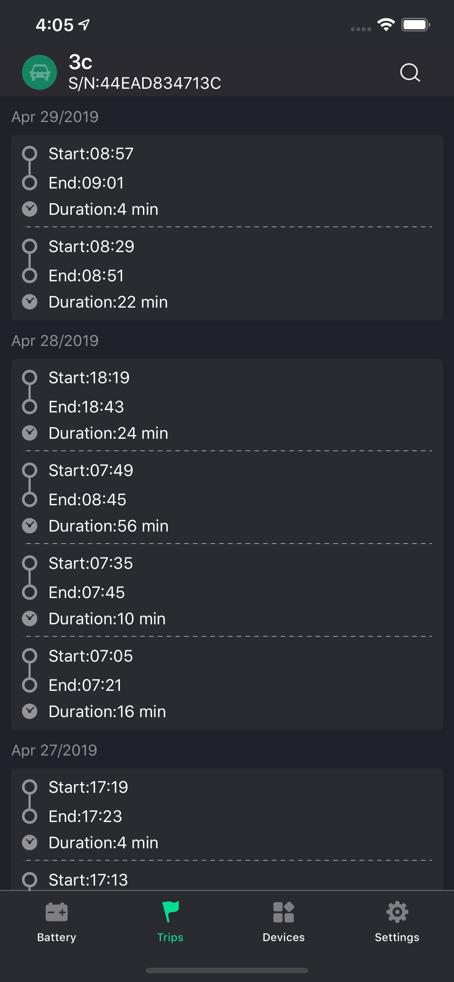Tap the circle marker beside End:08:51
The height and width of the screenshot is (982, 454).
(29, 275)
